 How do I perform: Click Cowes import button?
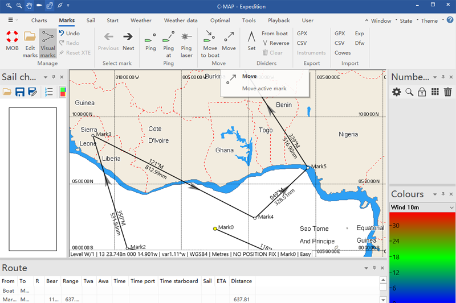pos(343,53)
